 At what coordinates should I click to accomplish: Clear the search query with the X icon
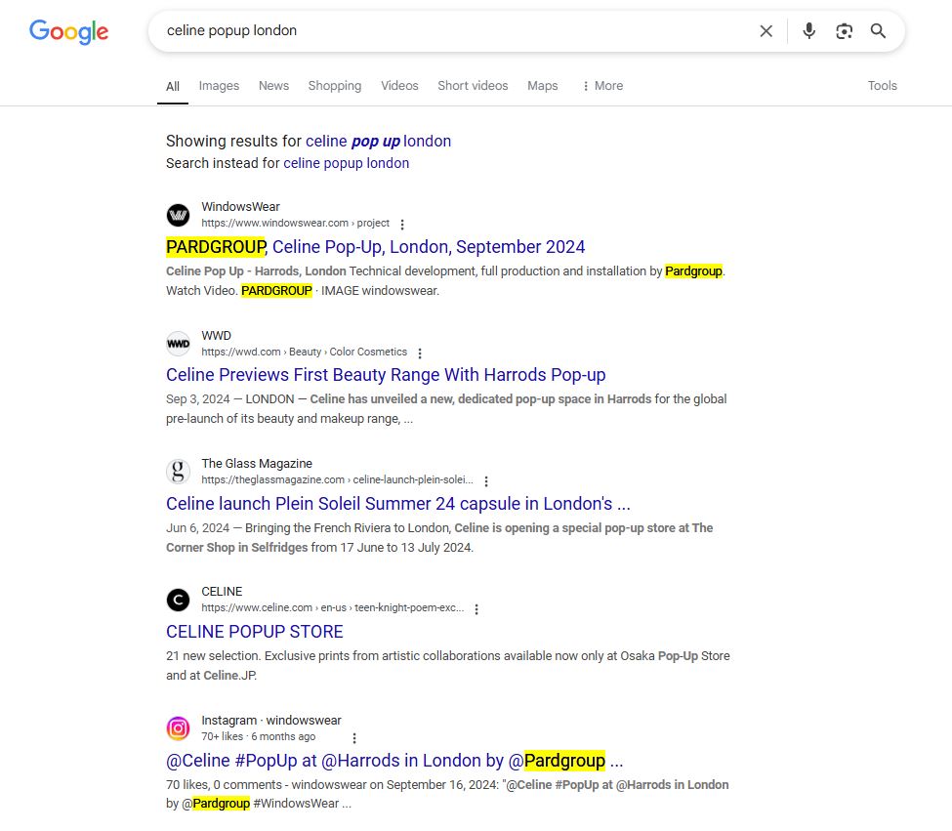766,31
